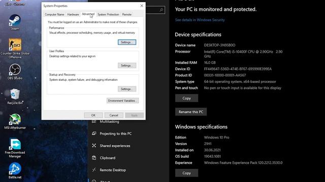Open MSI Afterburner desktop shortcut
325x182 pixels.
coord(15,121)
